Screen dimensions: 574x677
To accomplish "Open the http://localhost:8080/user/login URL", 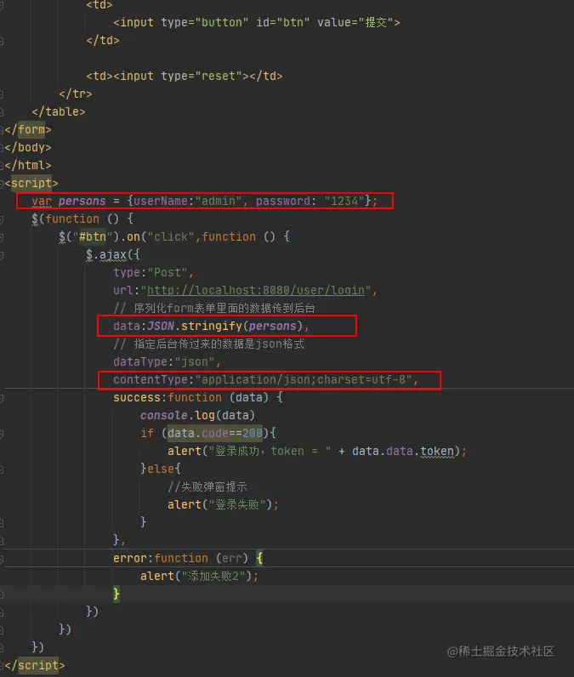I will point(256,290).
